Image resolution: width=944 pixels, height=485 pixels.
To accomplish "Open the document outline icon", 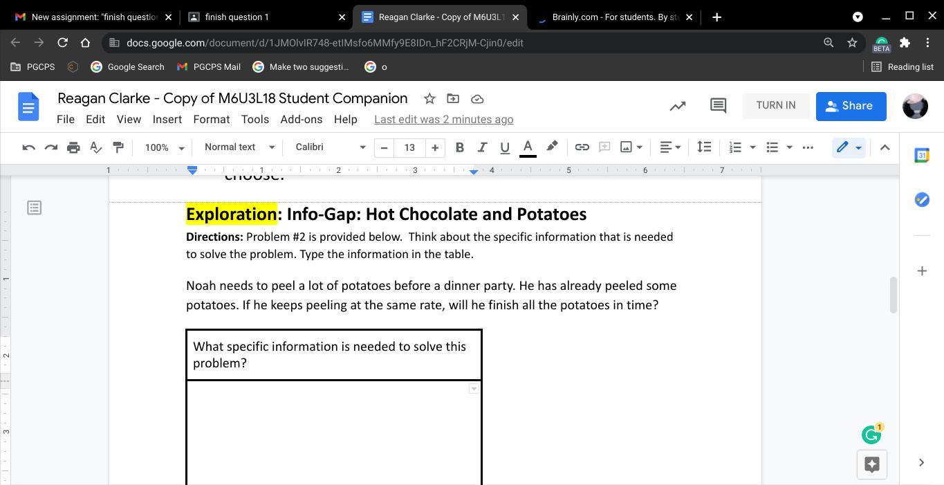I will pos(34,208).
